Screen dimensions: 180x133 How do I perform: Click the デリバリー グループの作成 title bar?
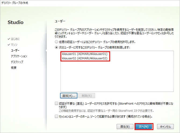15,3
